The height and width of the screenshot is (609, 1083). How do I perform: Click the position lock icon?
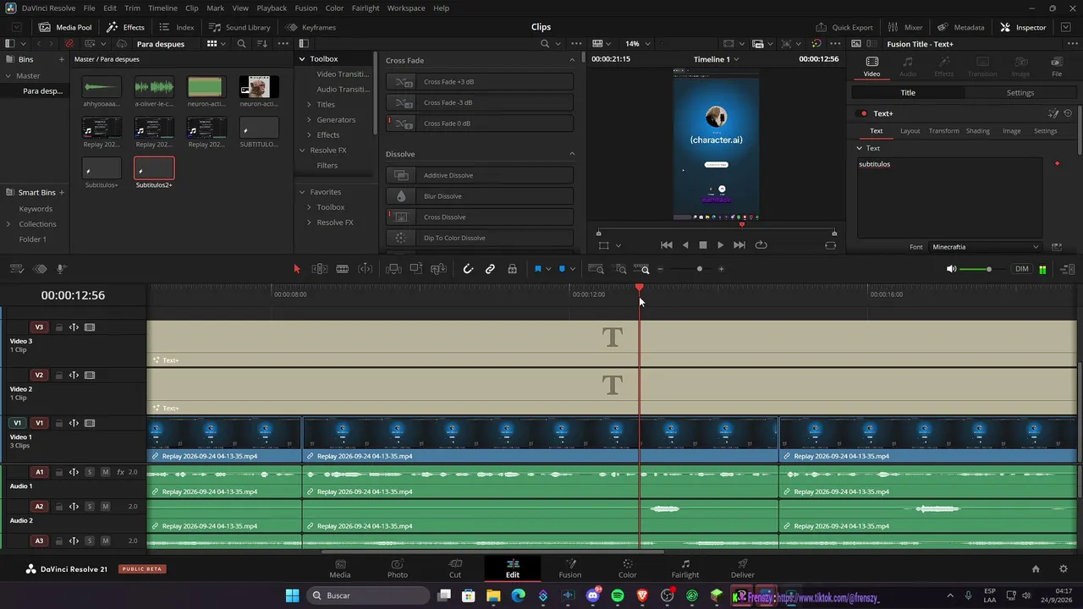[x=512, y=269]
